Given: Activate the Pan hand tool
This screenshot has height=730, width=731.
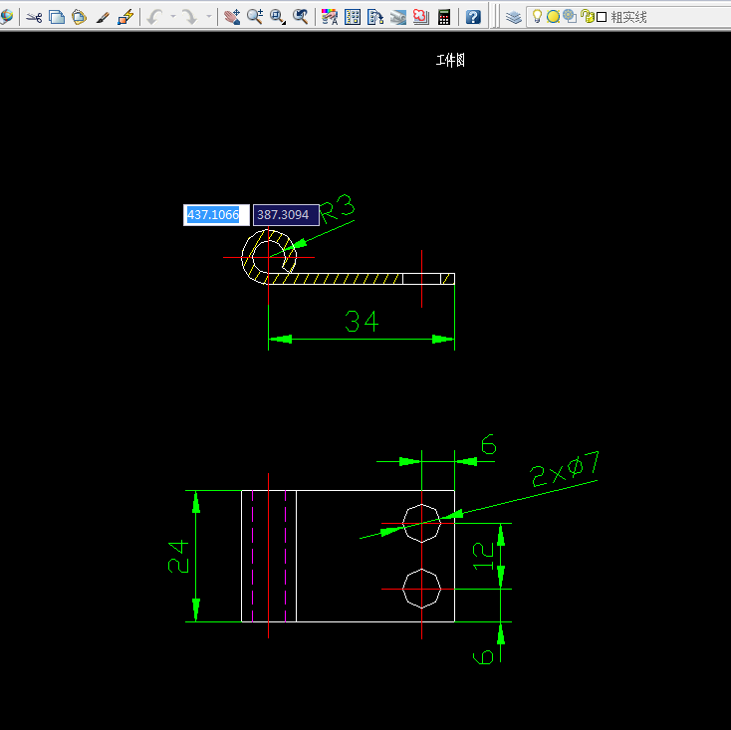Looking at the screenshot, I should pyautogui.click(x=231, y=18).
